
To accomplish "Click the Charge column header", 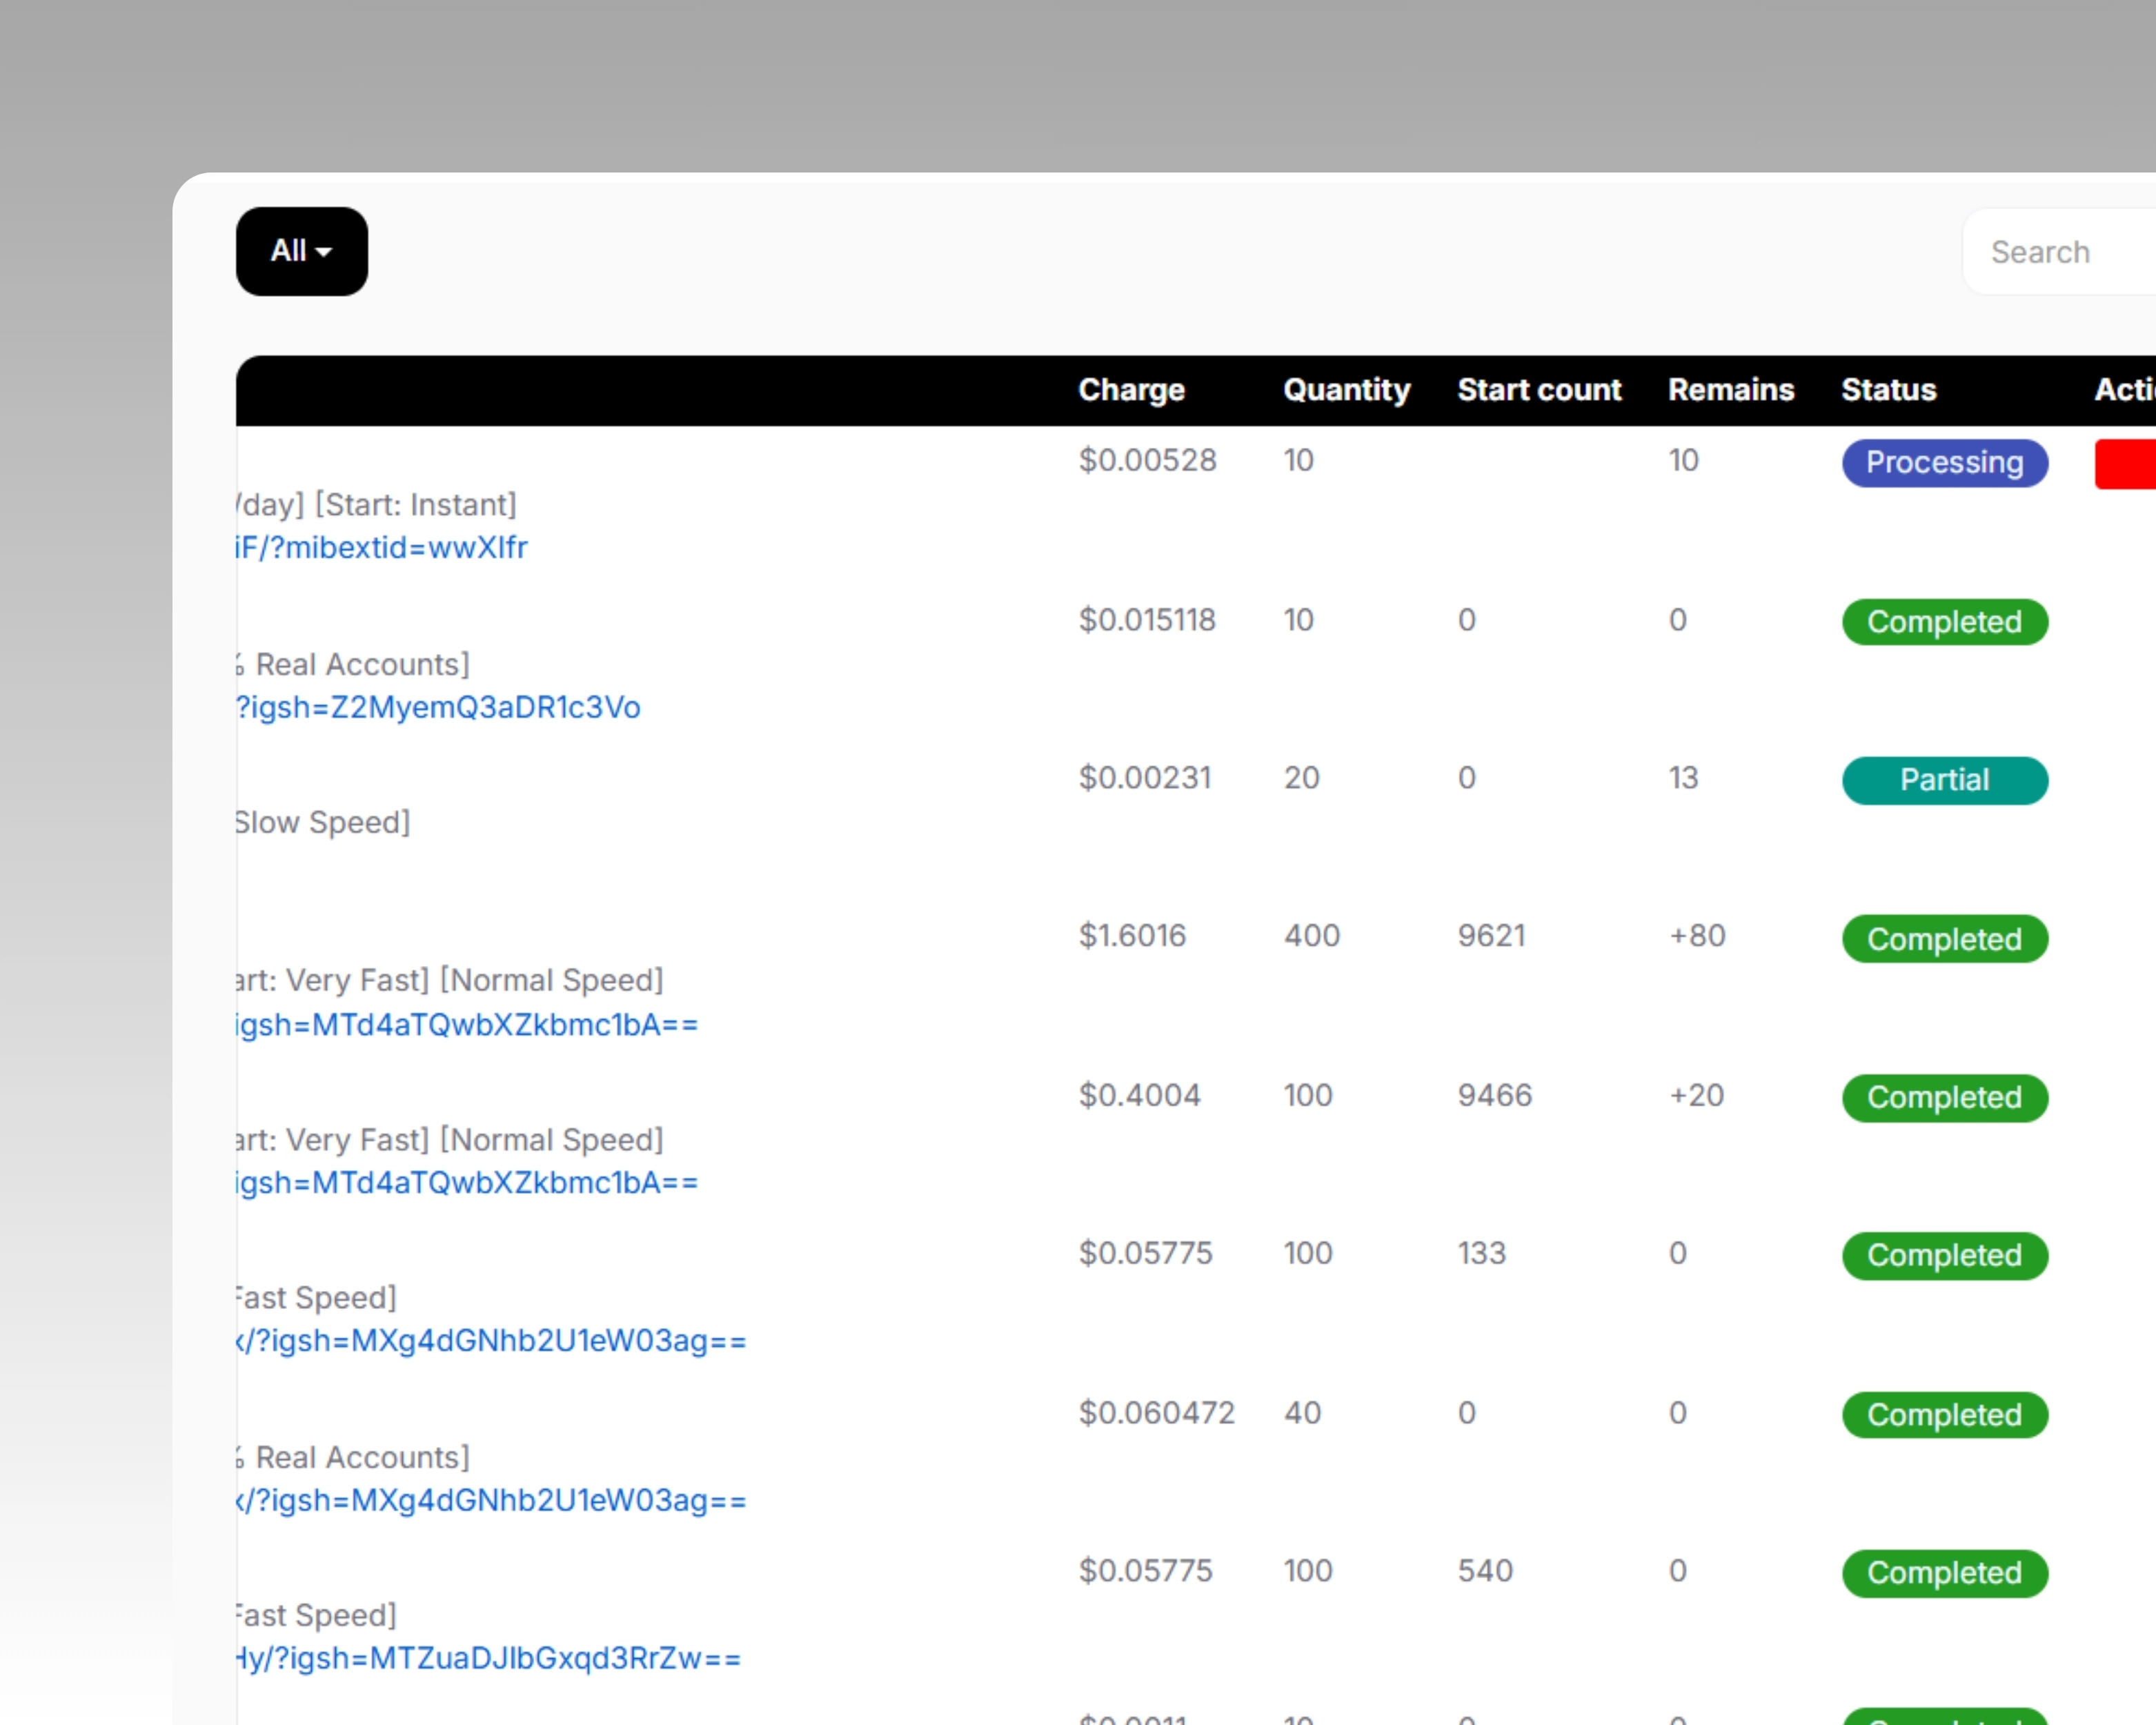I will point(1131,390).
